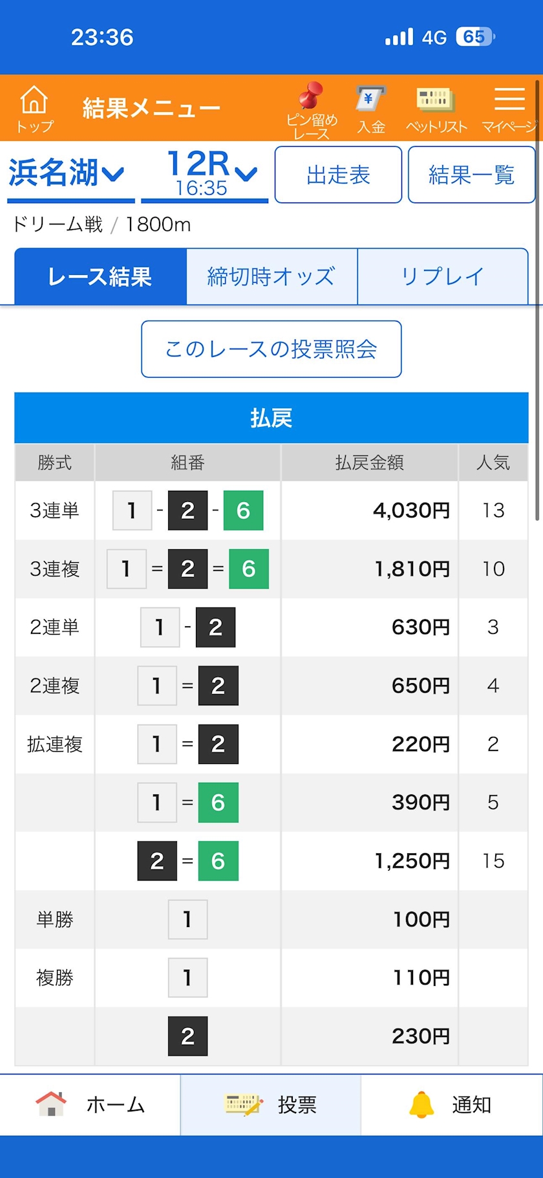The image size is (543, 1178).
Task: Expand the 12R race number dropdown
Action: point(204,173)
